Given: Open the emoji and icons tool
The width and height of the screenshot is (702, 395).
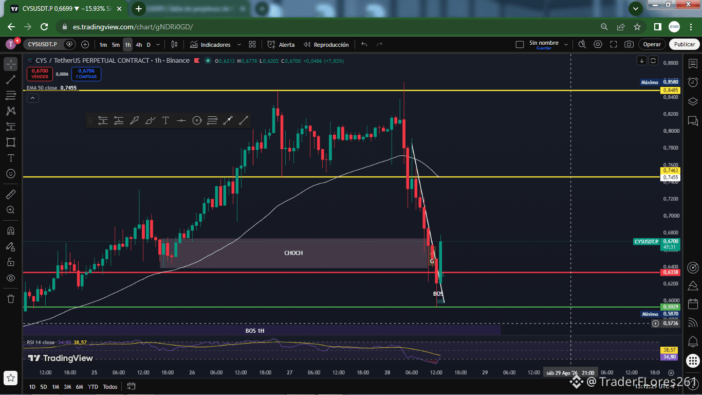Looking at the screenshot, I should [x=11, y=174].
